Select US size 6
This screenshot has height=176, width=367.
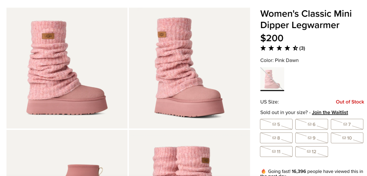[x=312, y=124]
